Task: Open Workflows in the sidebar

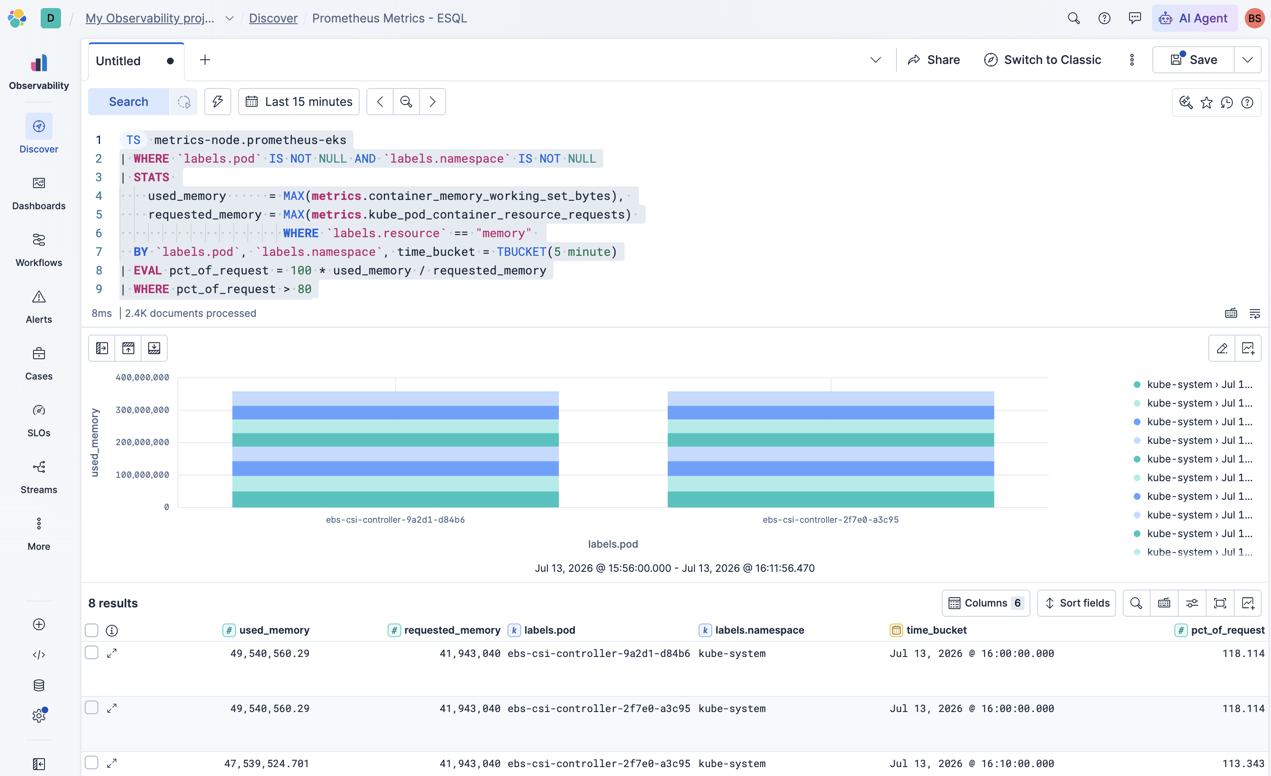Action: pos(39,249)
